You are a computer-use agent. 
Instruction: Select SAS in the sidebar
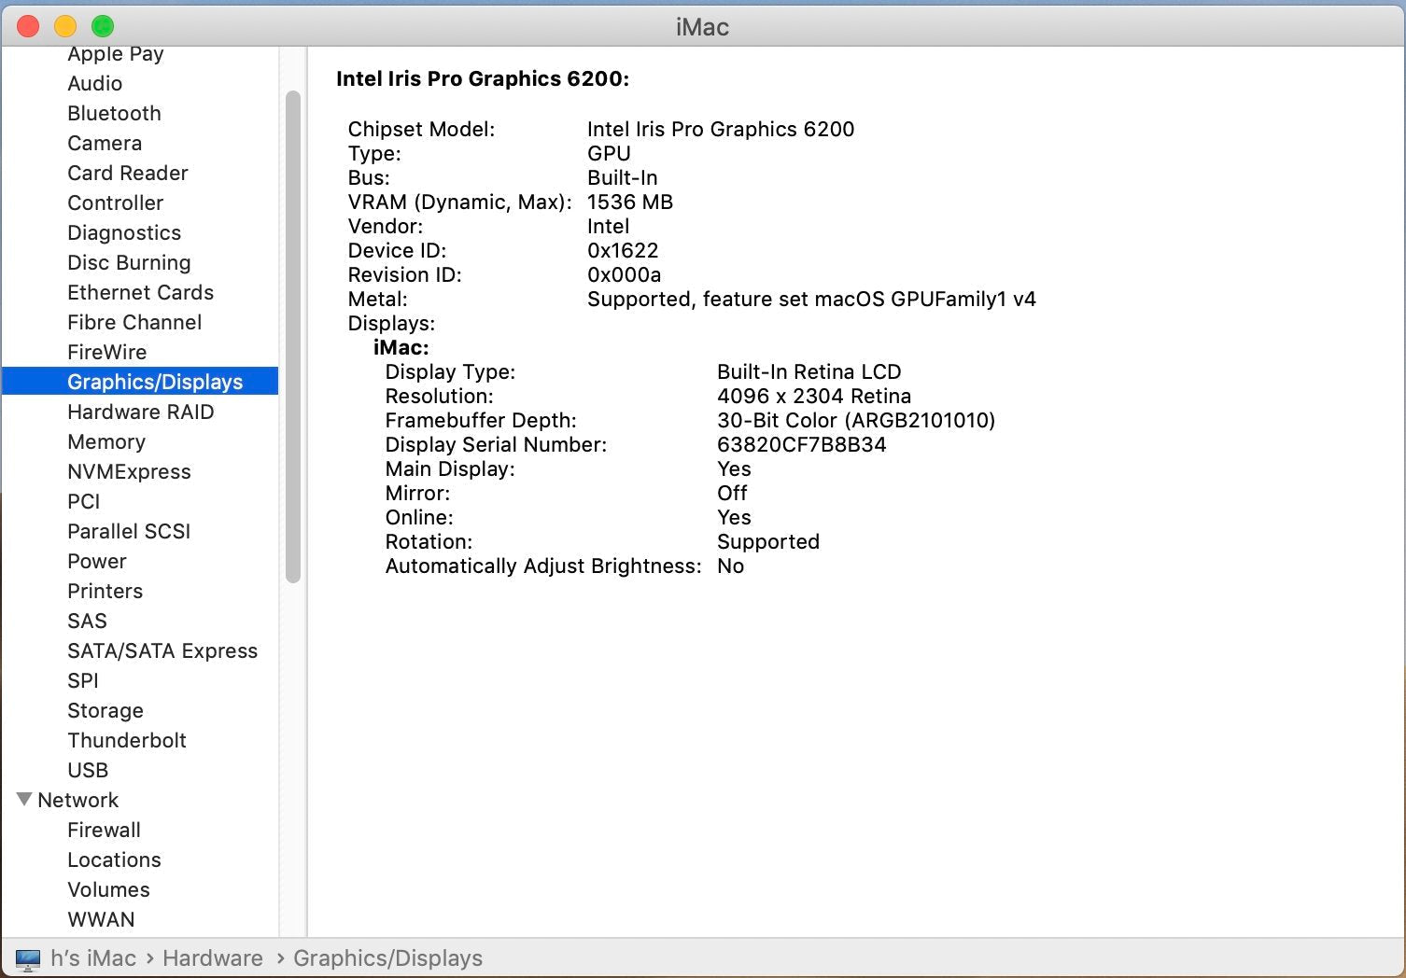coord(87,621)
